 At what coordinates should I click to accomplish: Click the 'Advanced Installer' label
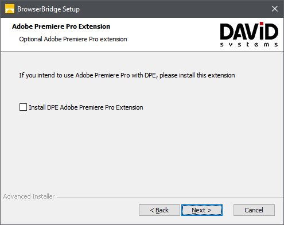point(29,196)
